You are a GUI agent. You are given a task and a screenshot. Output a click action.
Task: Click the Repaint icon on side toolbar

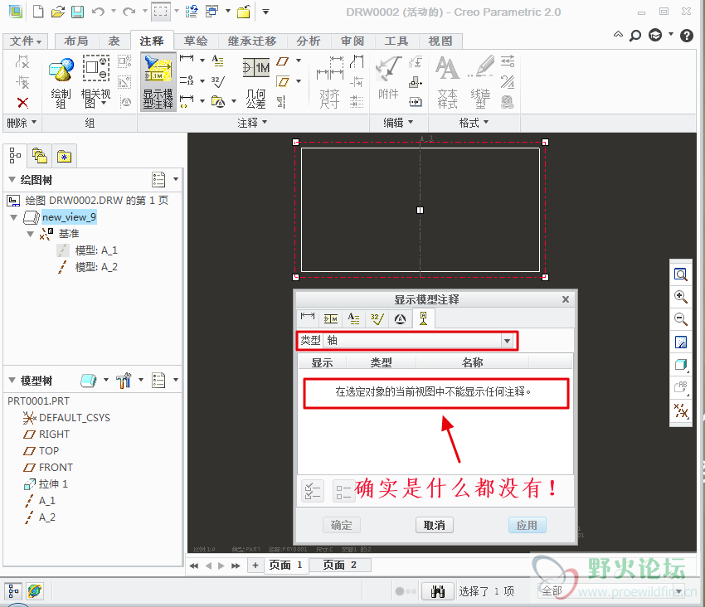[x=681, y=342]
